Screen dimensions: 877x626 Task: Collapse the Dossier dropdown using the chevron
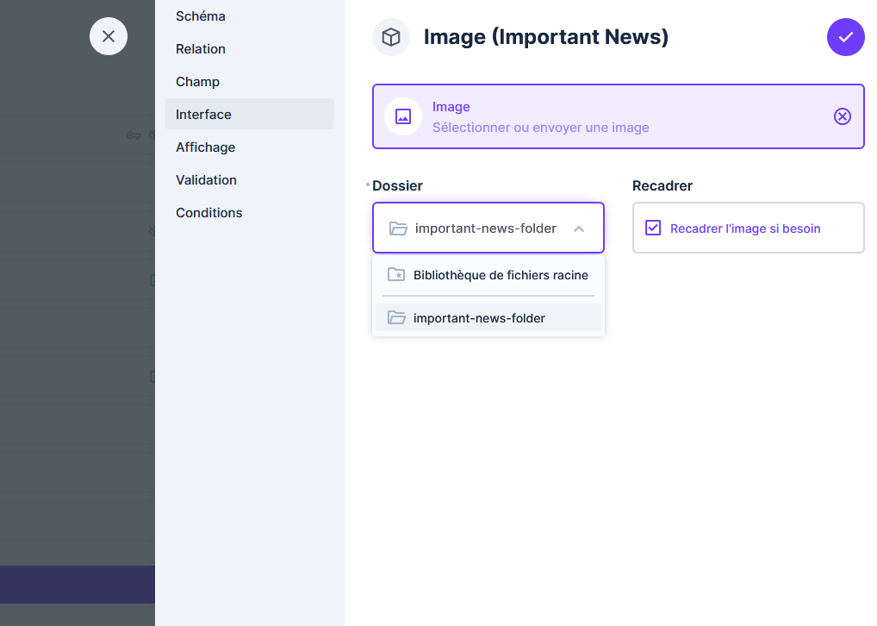[579, 228]
